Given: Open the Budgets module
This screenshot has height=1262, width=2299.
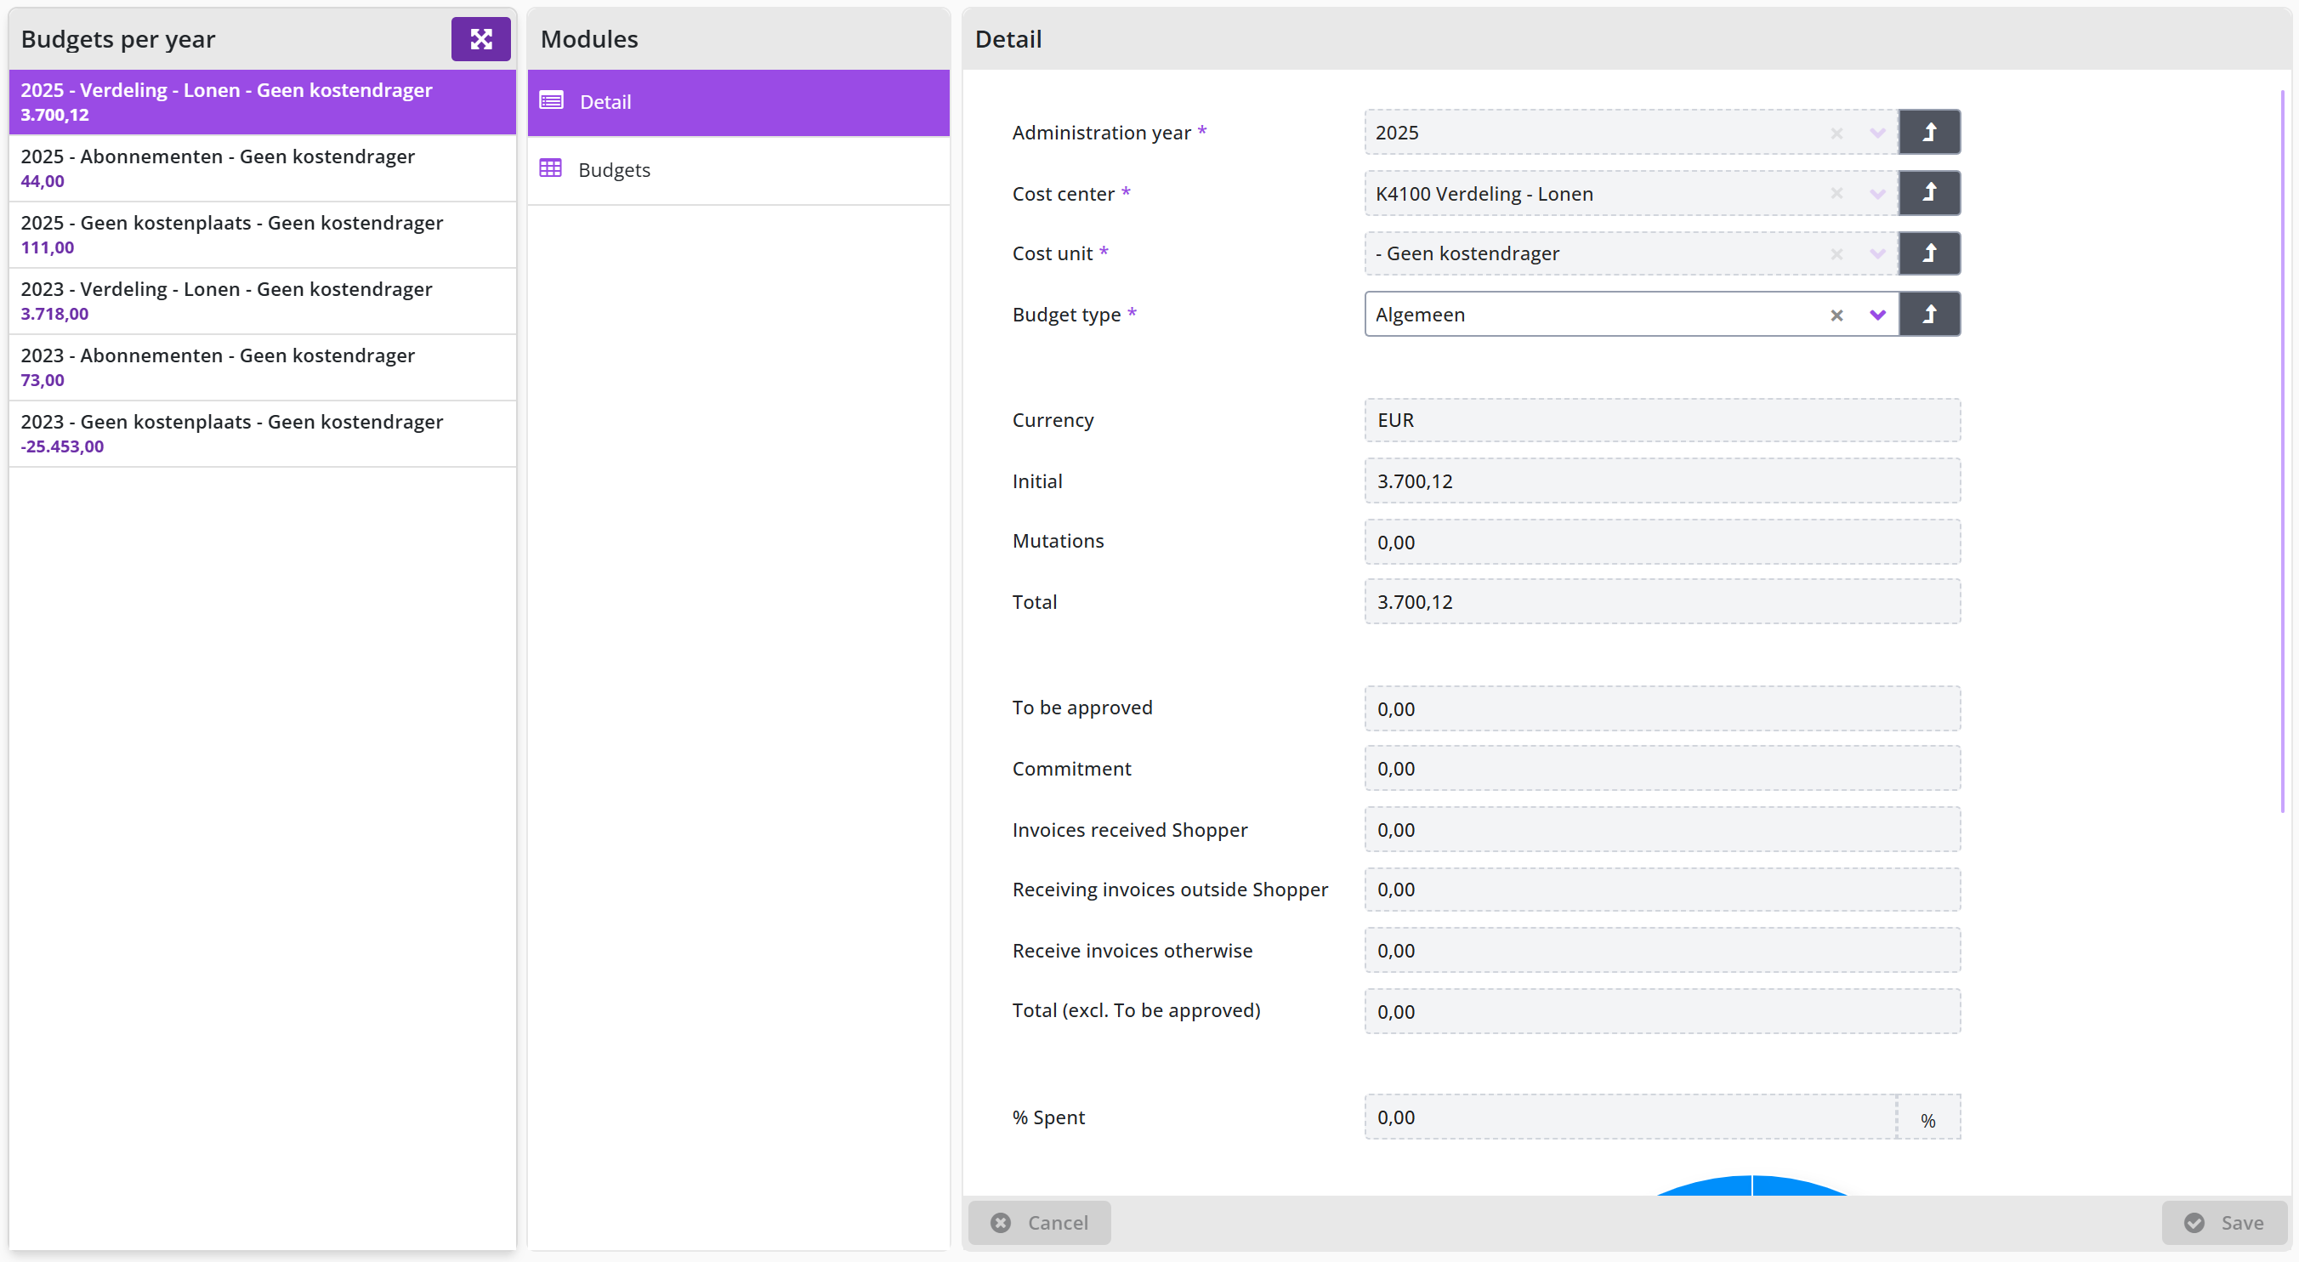Looking at the screenshot, I should [x=738, y=169].
